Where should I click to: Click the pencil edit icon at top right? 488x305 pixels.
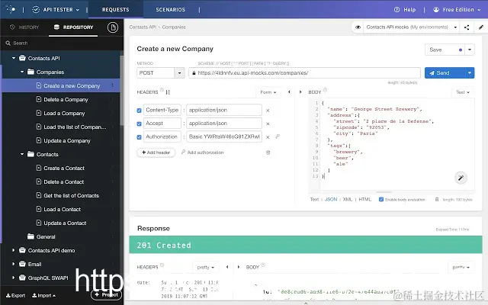481,27
